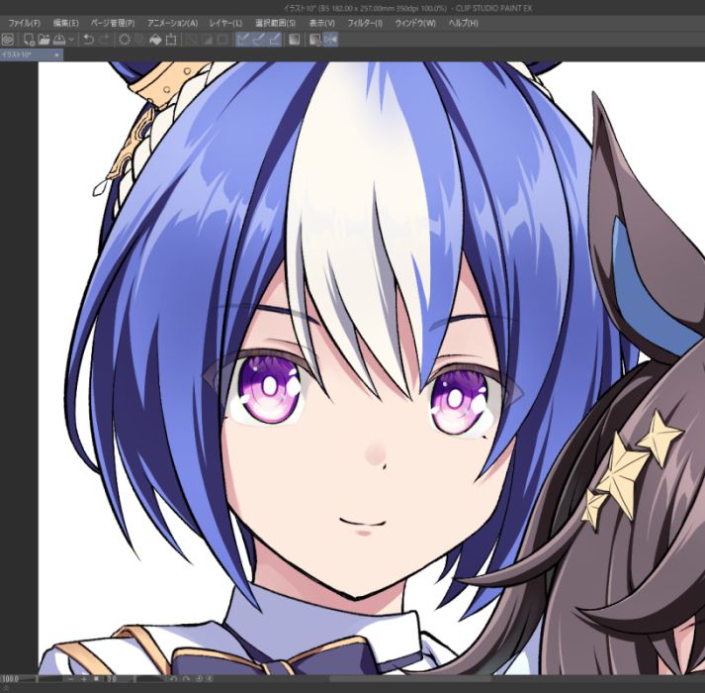Click the gradient square icon in toolbar
The width and height of the screenshot is (705, 693).
[x=294, y=40]
